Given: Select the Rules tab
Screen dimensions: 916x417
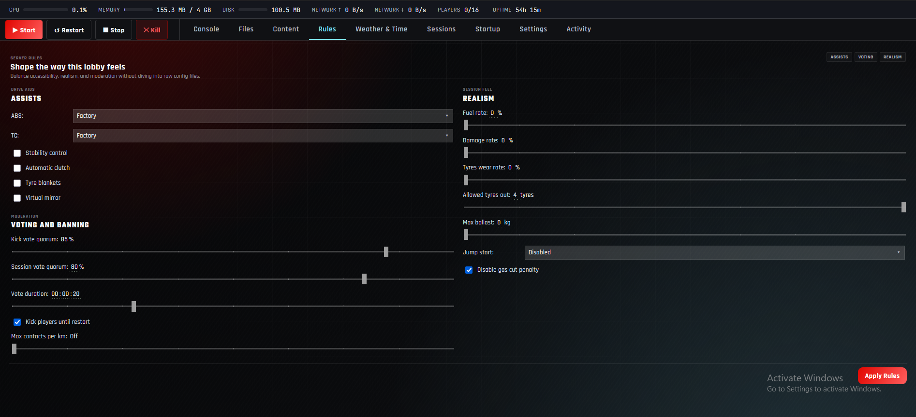Looking at the screenshot, I should (327, 29).
